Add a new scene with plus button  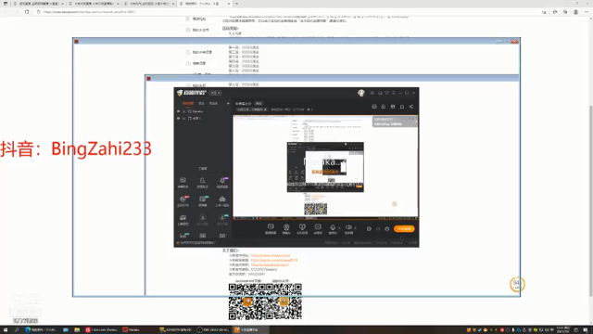[x=228, y=103]
